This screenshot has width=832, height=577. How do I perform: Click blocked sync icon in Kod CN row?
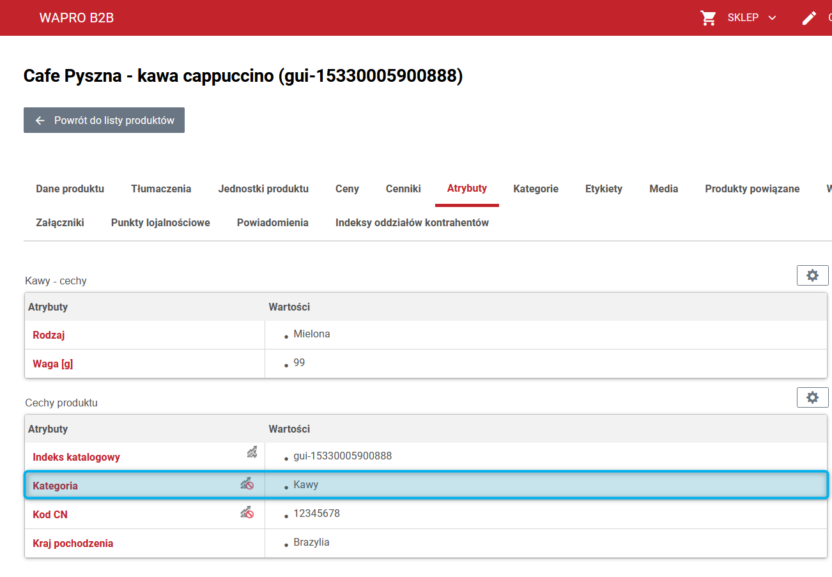click(x=247, y=512)
